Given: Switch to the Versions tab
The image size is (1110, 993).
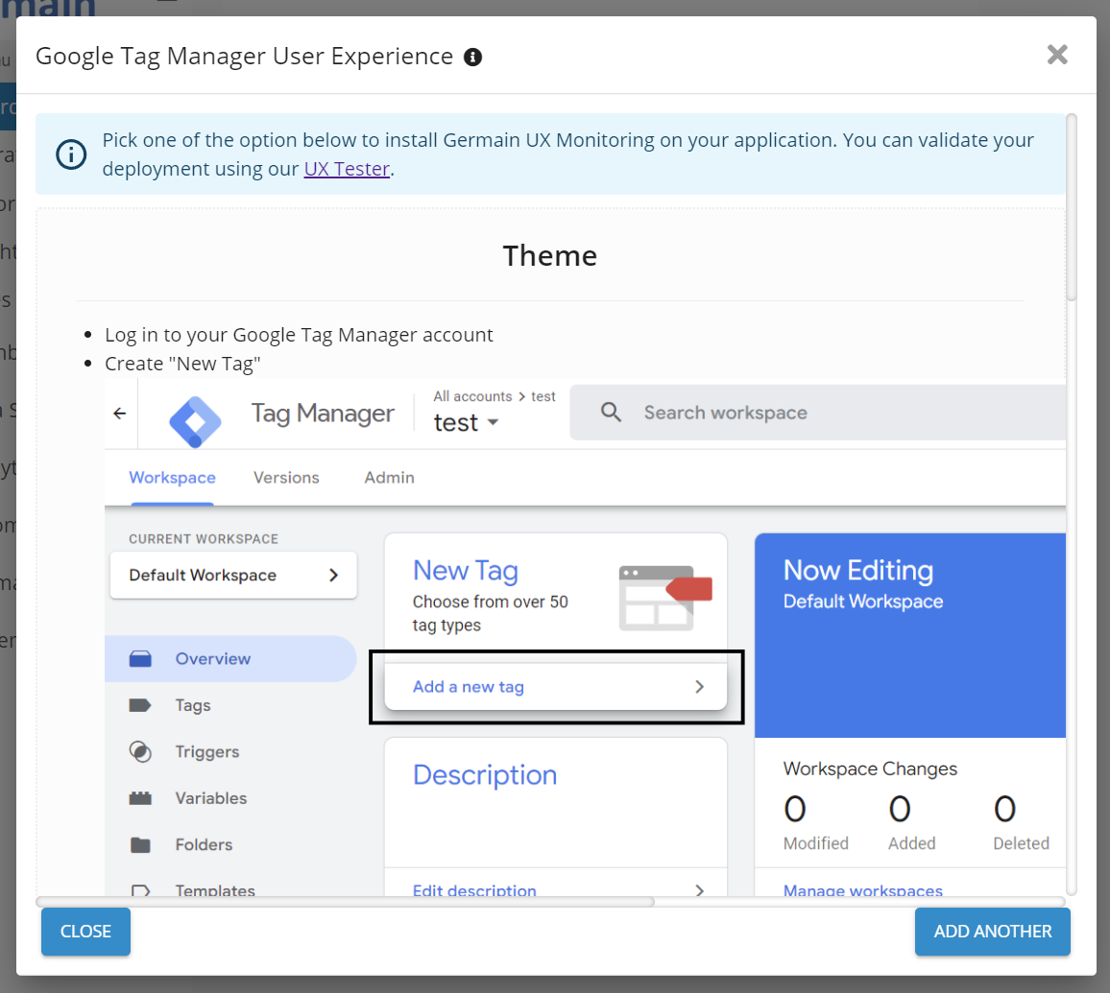Looking at the screenshot, I should [286, 478].
